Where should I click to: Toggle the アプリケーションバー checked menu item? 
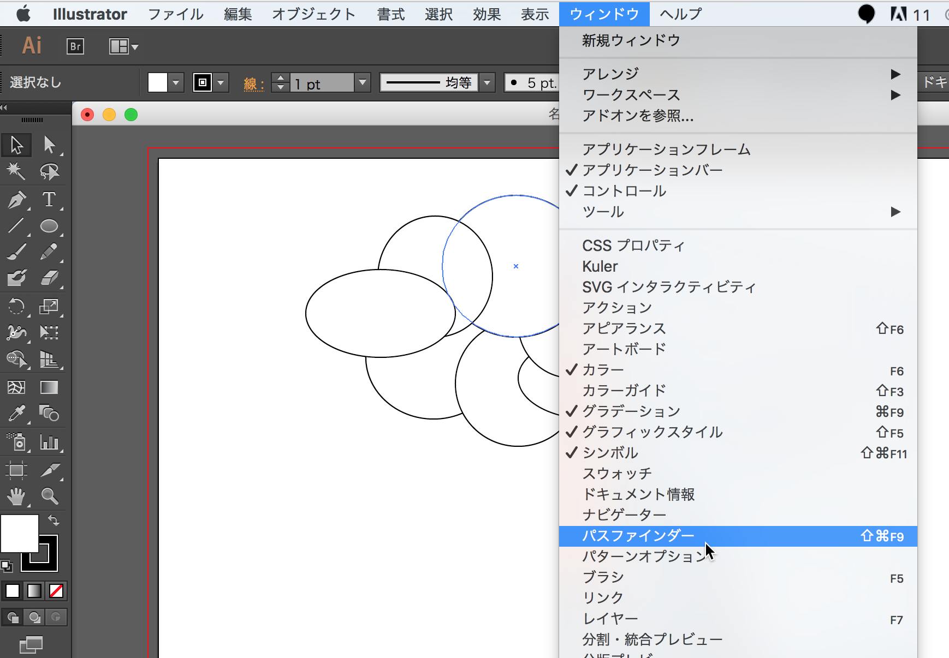click(x=738, y=170)
